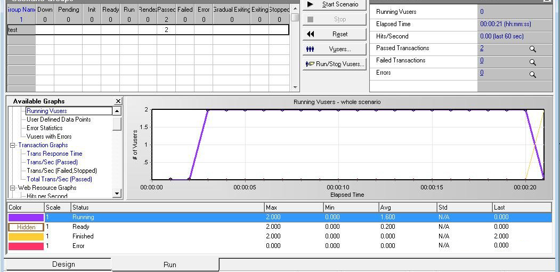560x272 pixels.
Task: Click the purple Running color swatch
Action: point(26,218)
